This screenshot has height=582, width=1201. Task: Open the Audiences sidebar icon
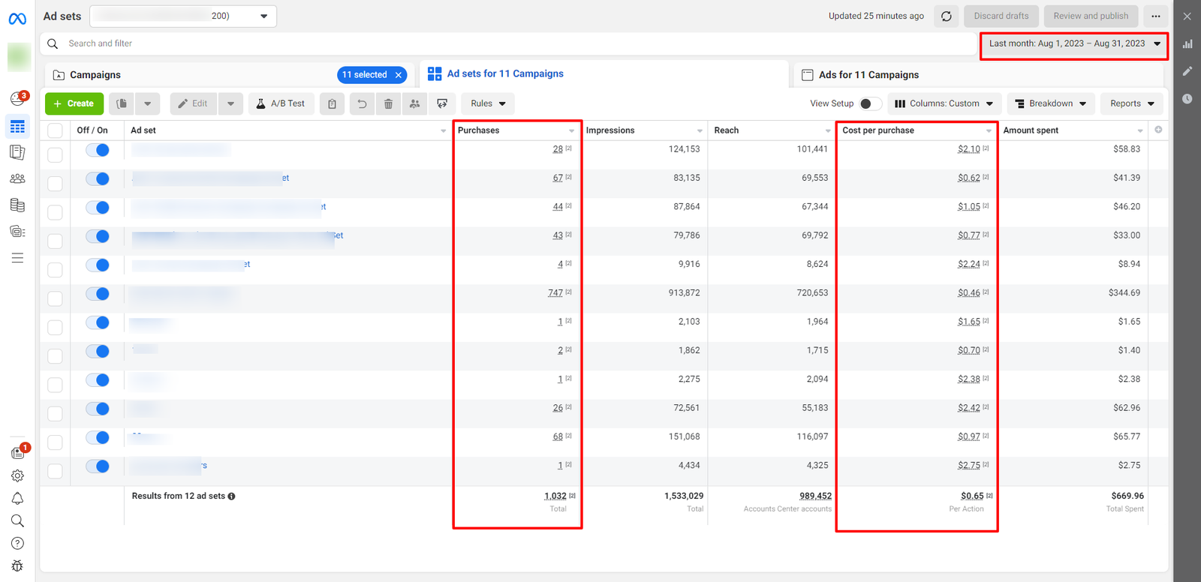click(x=17, y=178)
